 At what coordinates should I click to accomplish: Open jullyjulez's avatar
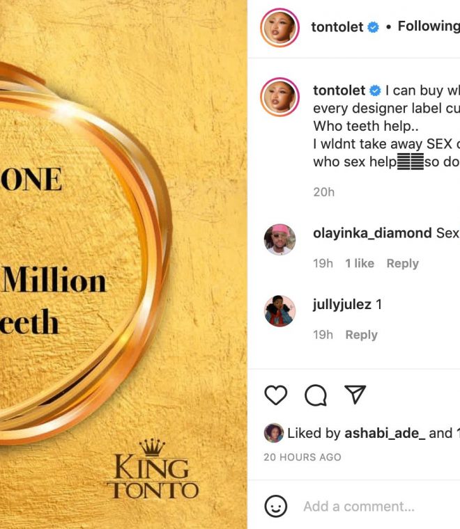tap(279, 310)
